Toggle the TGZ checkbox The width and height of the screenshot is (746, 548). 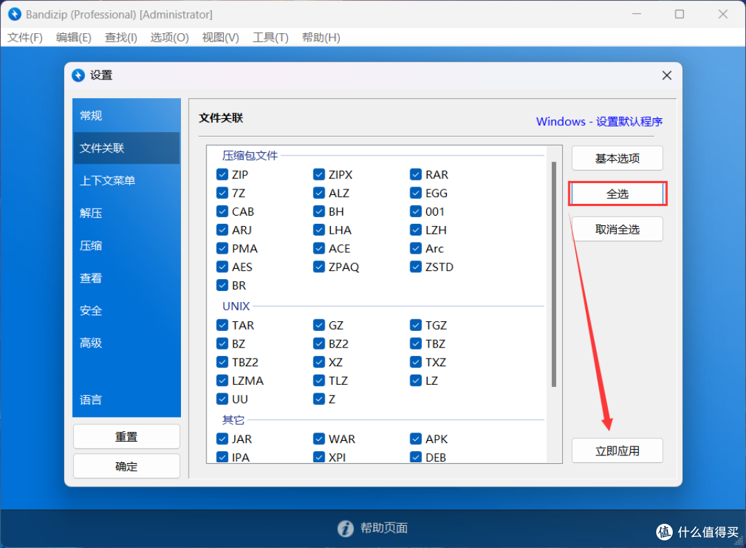pyautogui.click(x=416, y=325)
